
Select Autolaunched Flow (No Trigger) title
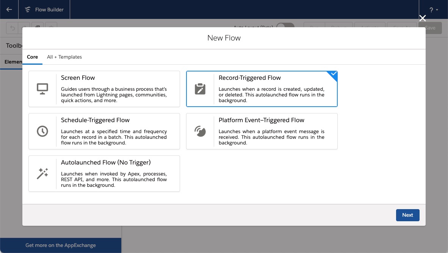point(106,163)
